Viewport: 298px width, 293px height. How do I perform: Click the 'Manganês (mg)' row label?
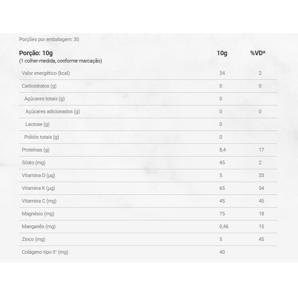[x=38, y=226]
